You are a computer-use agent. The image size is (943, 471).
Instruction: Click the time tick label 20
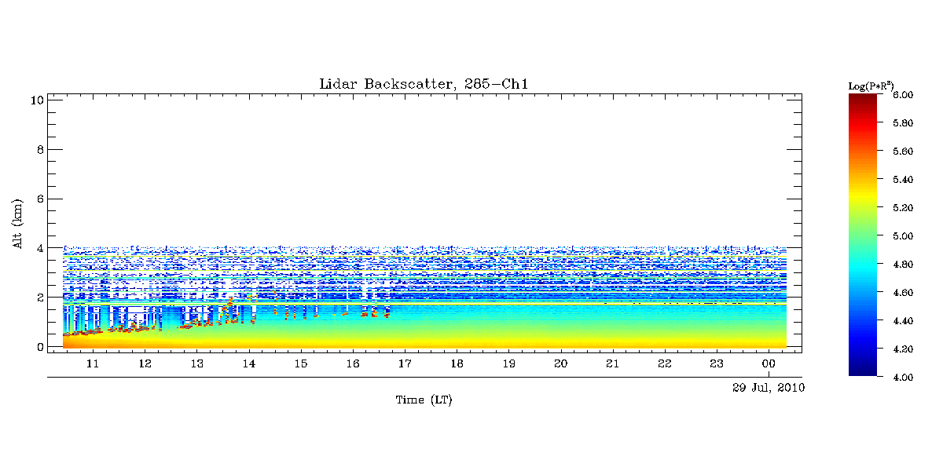560,363
